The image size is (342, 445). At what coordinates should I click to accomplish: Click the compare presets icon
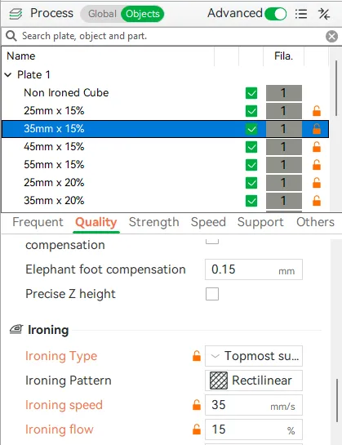[324, 14]
